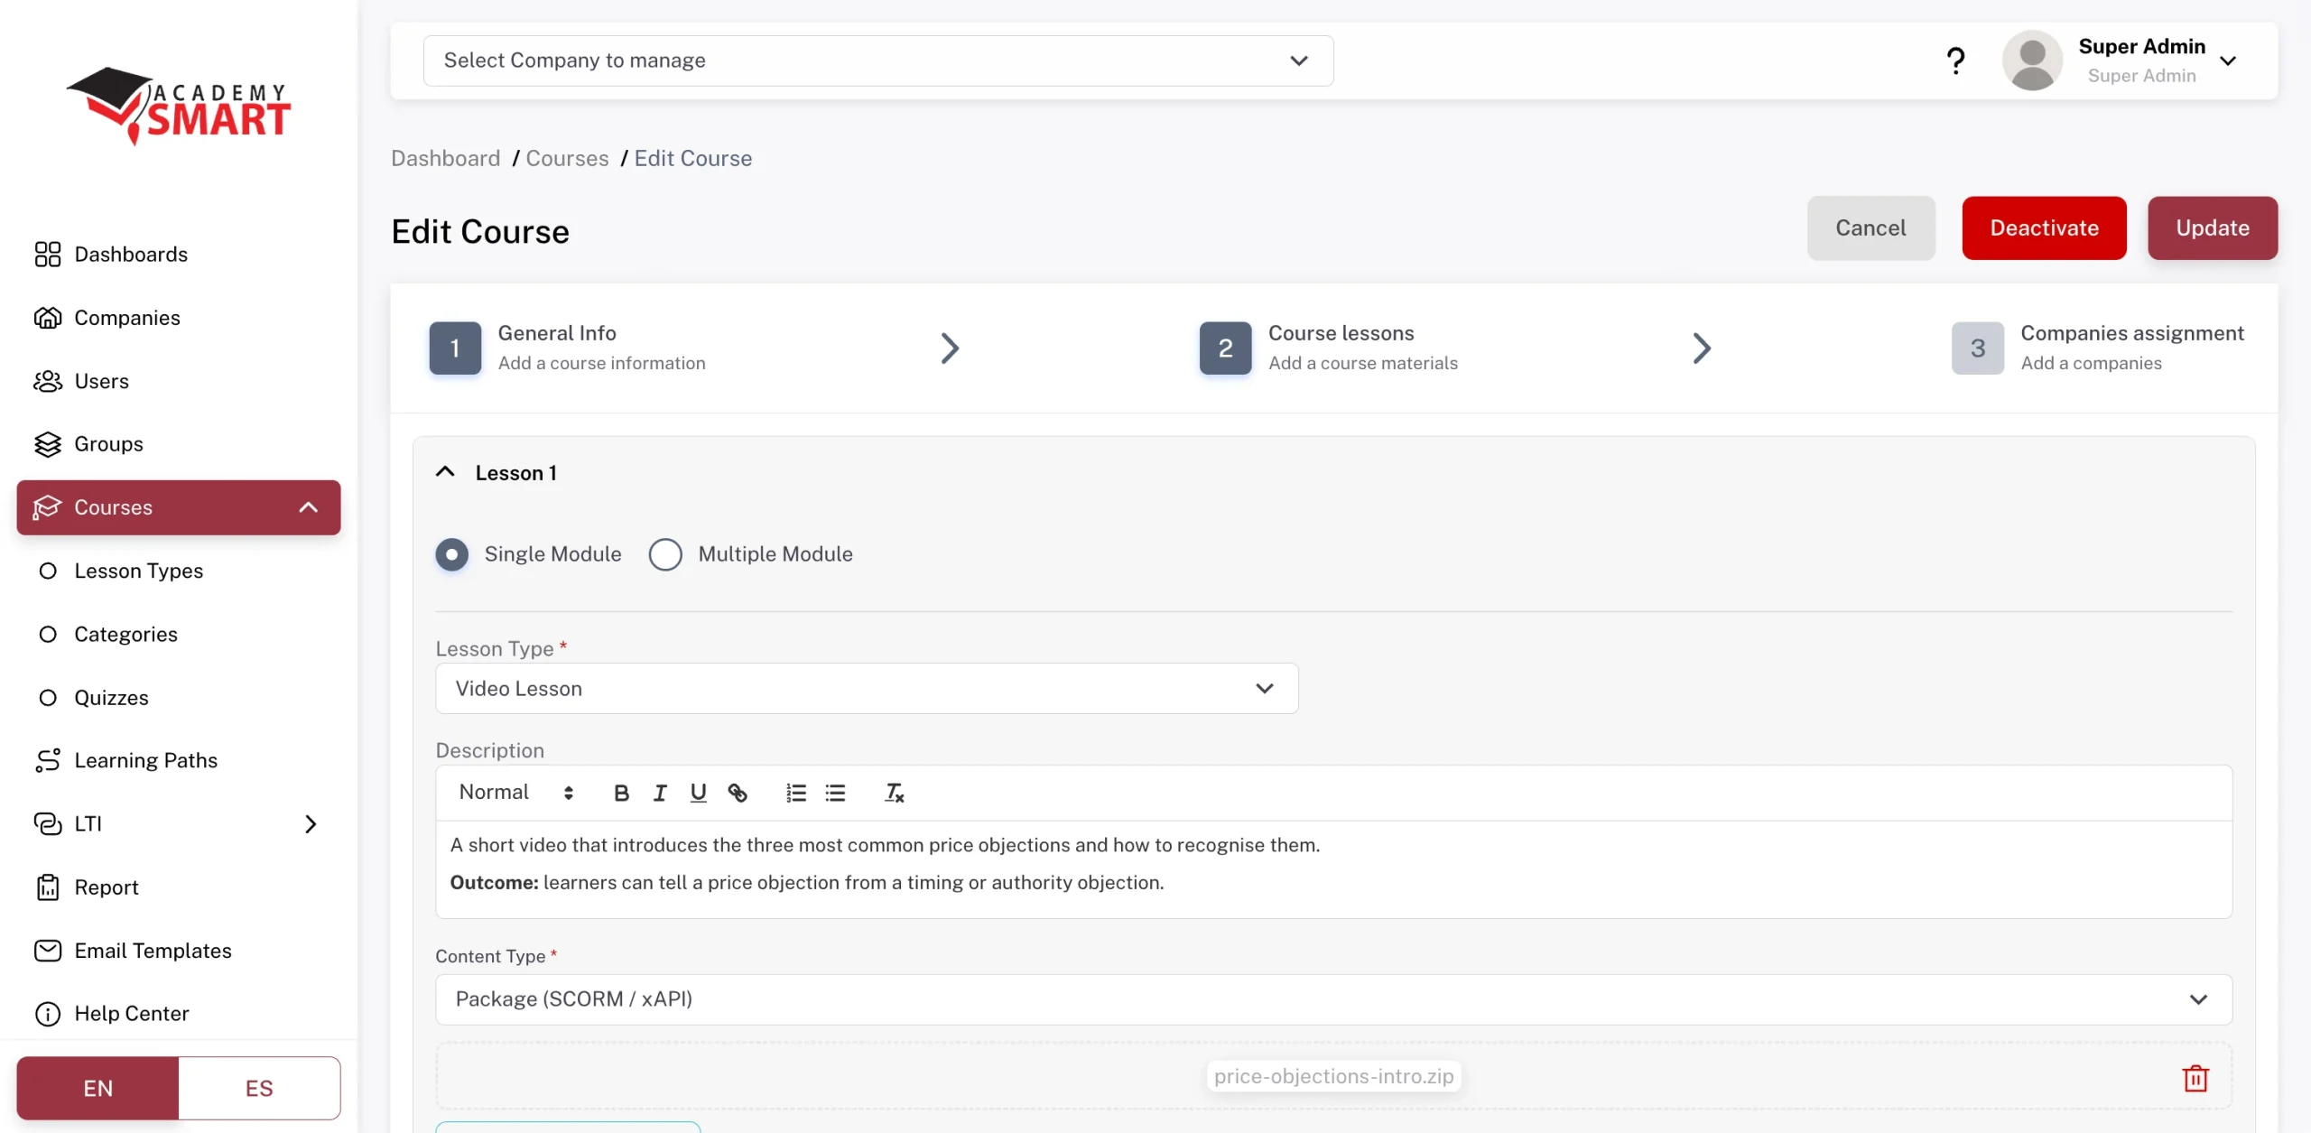This screenshot has width=2311, height=1133.
Task: Click the Update button
Action: (2213, 228)
